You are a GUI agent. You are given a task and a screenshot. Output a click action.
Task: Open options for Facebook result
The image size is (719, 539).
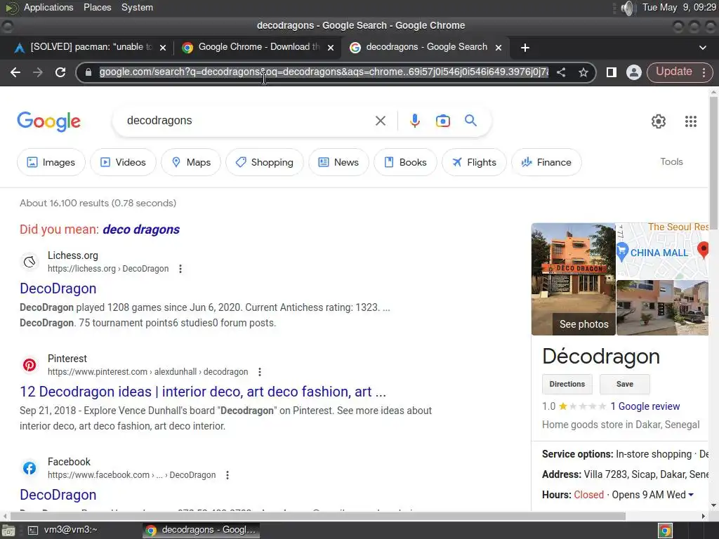pos(227,475)
